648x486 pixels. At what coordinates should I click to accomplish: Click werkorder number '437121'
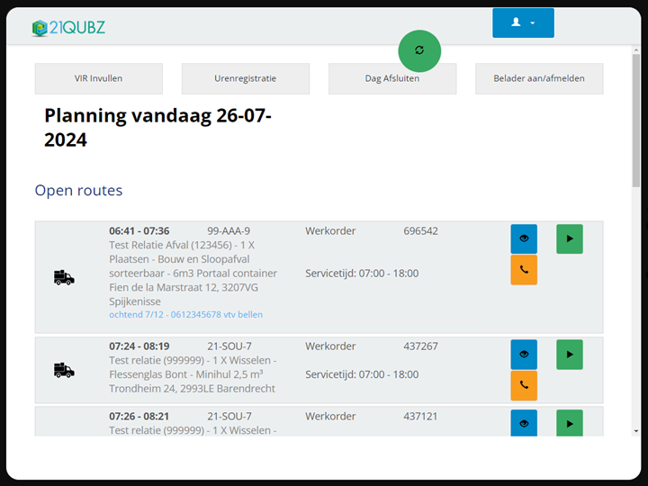pyautogui.click(x=420, y=417)
